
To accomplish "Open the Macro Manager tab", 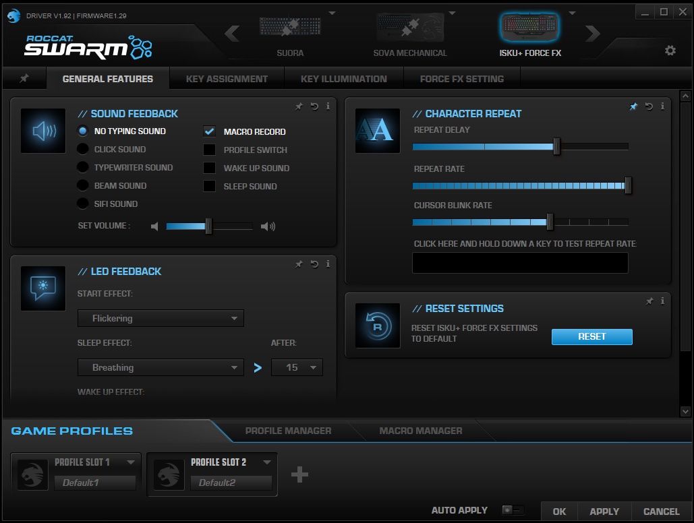I will click(x=420, y=431).
